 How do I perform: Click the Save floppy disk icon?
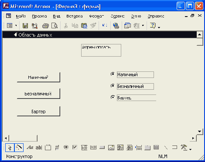point(25,26)
